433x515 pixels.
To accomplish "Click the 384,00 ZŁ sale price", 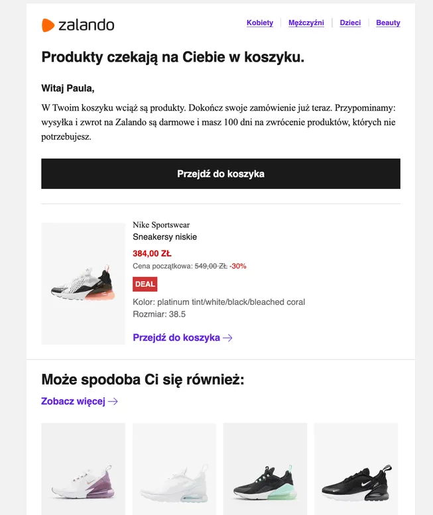I will pos(152,253).
